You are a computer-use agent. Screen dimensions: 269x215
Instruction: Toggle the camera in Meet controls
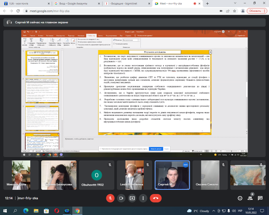click(121, 198)
